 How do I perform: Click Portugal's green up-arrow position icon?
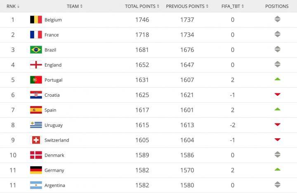[277, 79]
